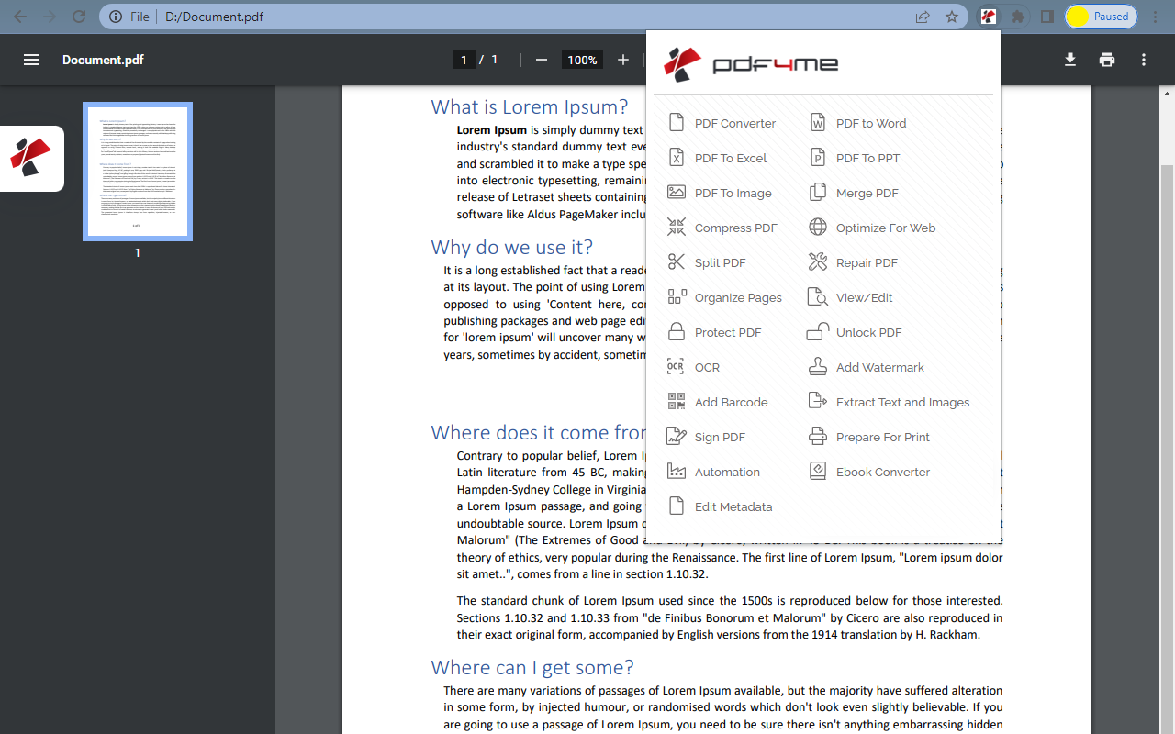Open View/Edit tool
The image size is (1175, 734).
pyautogui.click(x=851, y=297)
